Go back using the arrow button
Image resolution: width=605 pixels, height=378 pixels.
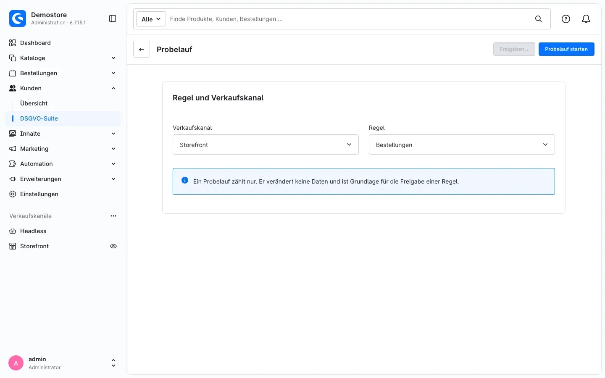[x=142, y=49]
